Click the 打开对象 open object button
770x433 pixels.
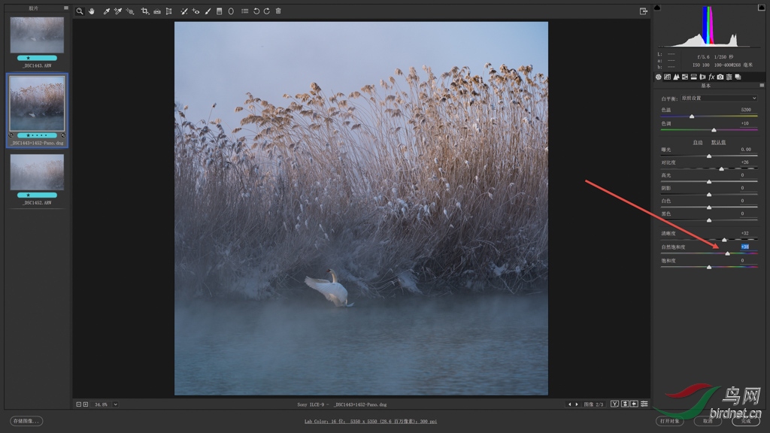tap(669, 421)
